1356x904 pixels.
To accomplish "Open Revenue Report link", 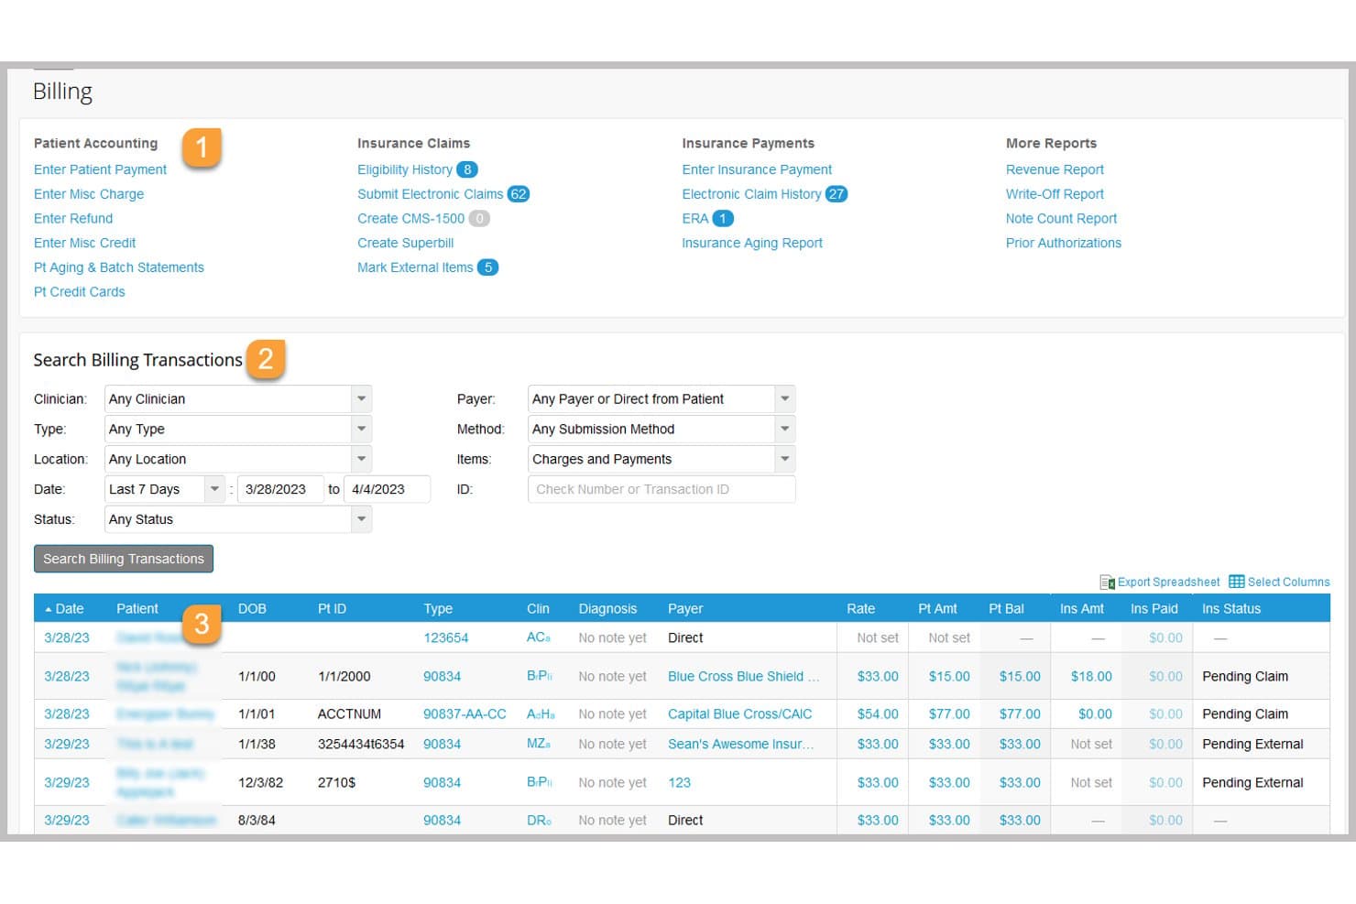I will point(1055,169).
